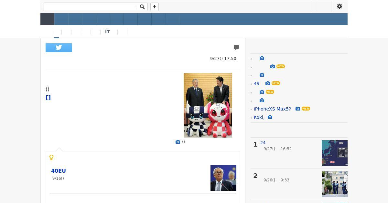Switch to the IT category tab
The image size is (388, 203).
(x=107, y=32)
